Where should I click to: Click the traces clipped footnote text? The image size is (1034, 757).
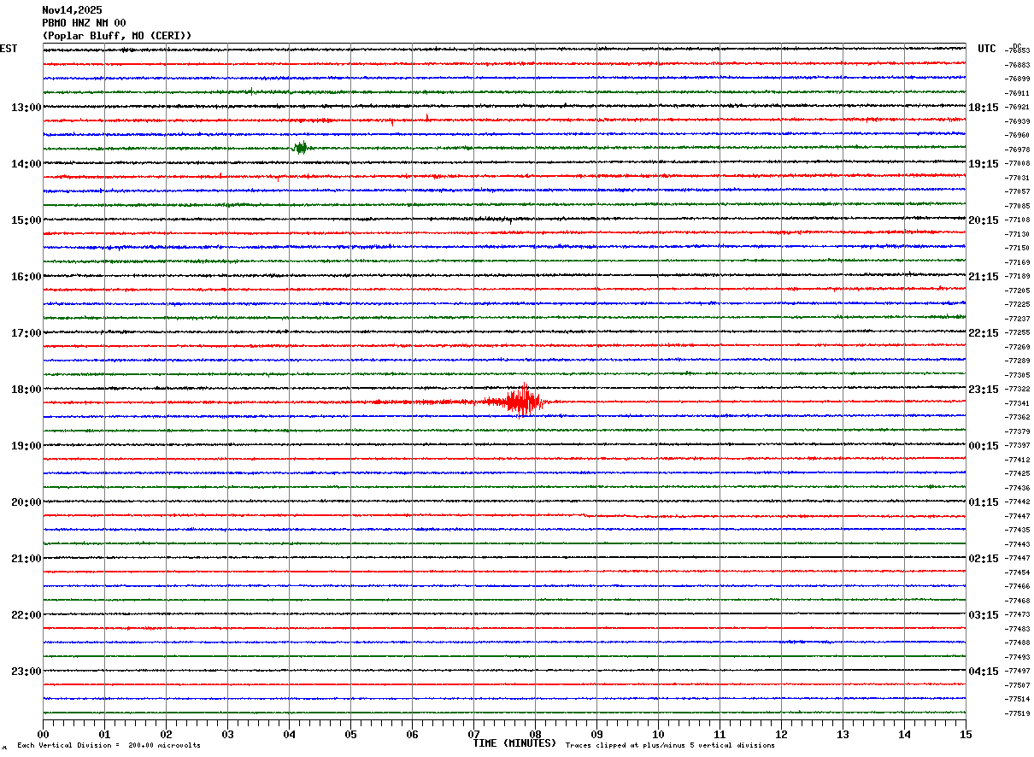click(670, 745)
